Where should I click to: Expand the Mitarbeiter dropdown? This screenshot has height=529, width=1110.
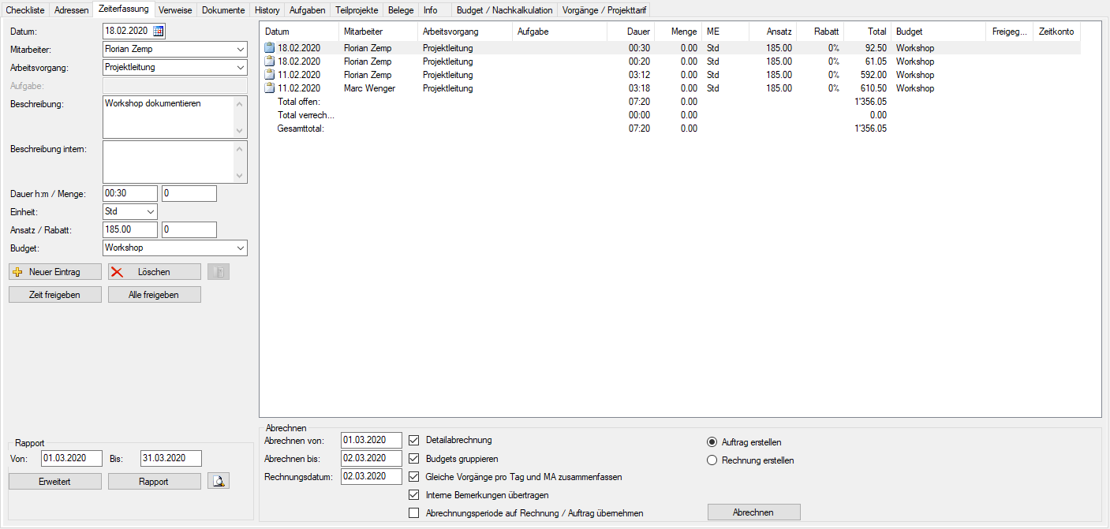tap(240, 49)
